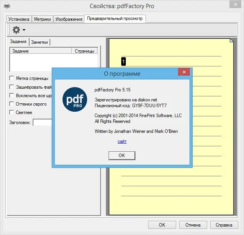Enable Оттенки серого checkbox
244x235 pixels.
click(x=12, y=104)
